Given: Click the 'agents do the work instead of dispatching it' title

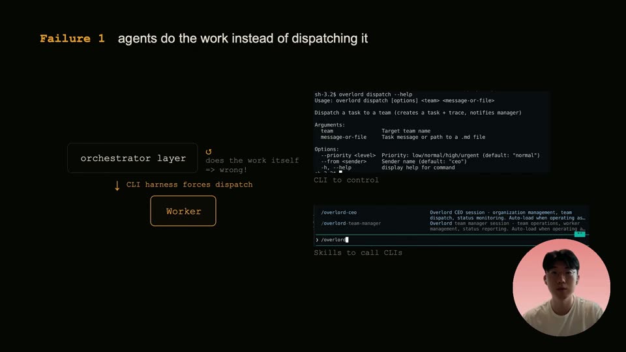Looking at the screenshot, I should pyautogui.click(x=243, y=38).
